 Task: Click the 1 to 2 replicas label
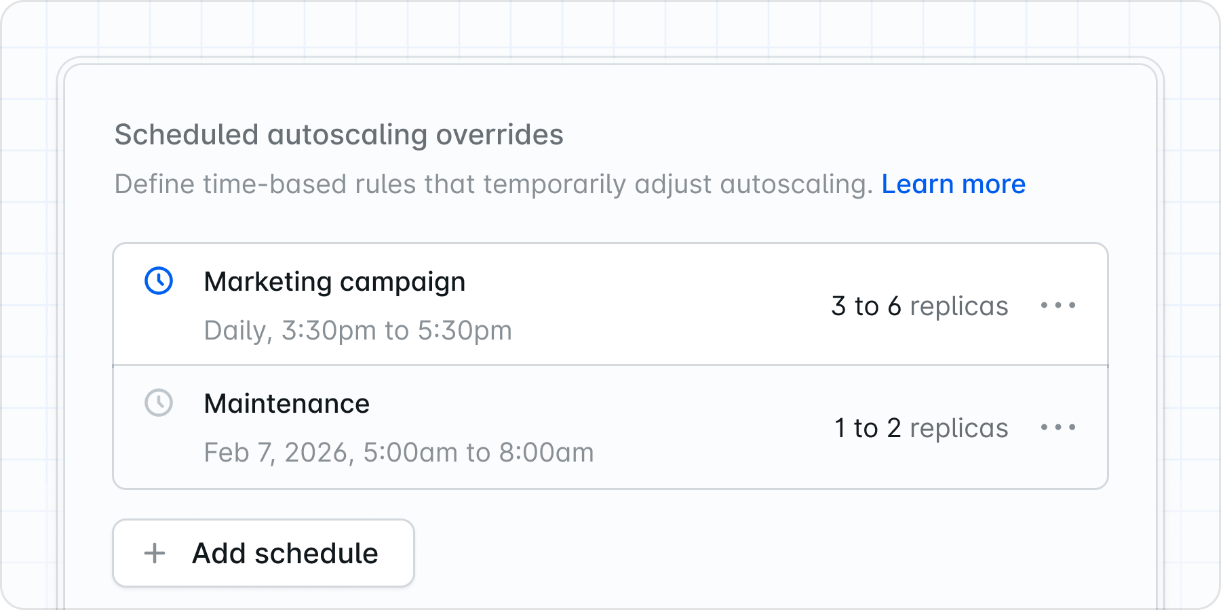[x=920, y=427]
